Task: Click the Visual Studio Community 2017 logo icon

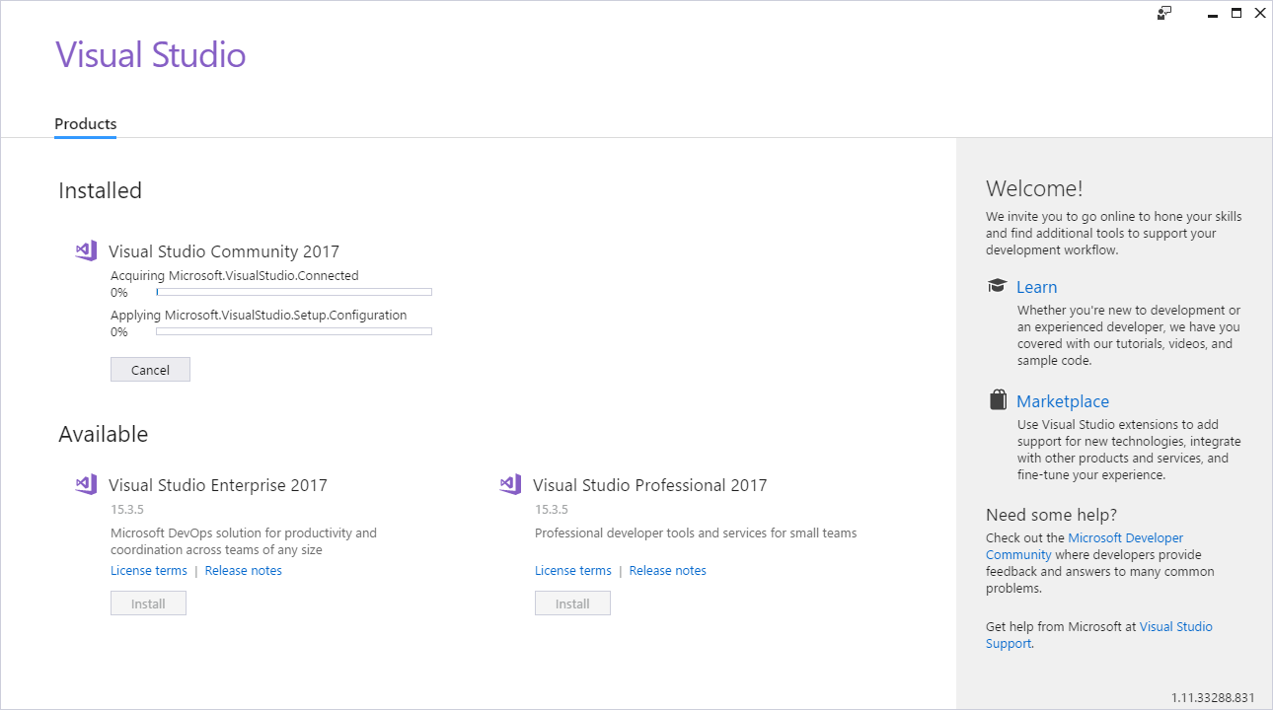Action: (x=86, y=250)
